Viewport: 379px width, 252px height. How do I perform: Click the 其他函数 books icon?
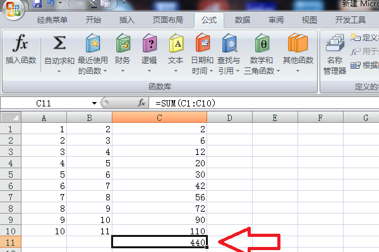coord(298,43)
